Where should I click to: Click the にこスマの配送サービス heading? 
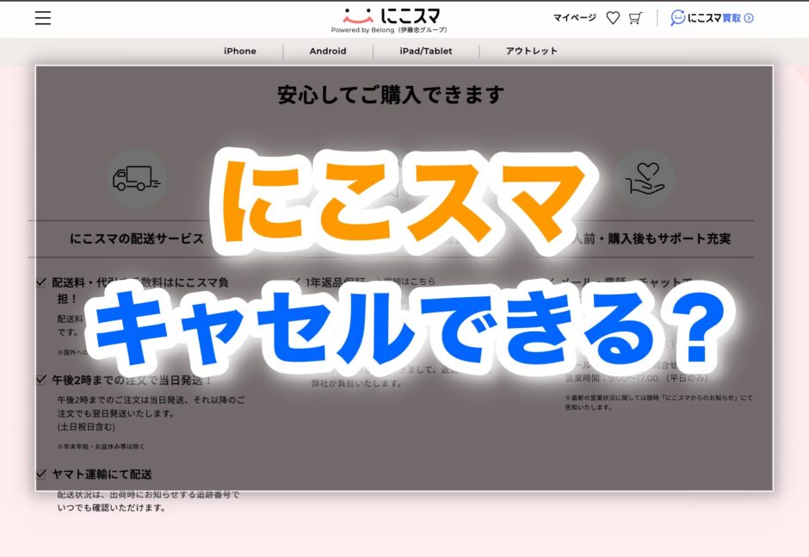[137, 238]
